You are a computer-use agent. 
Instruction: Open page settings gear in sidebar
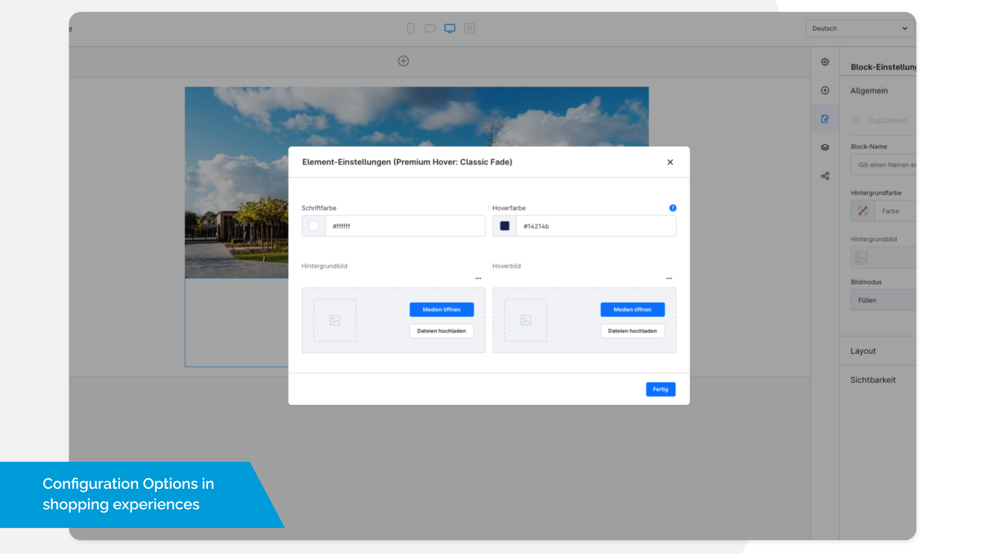click(x=825, y=62)
